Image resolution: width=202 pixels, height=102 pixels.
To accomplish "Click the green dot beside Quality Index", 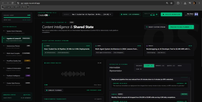I will (157, 15).
